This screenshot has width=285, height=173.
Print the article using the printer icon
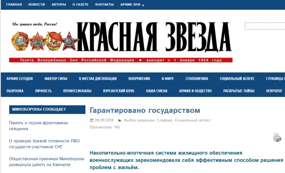click(x=277, y=137)
